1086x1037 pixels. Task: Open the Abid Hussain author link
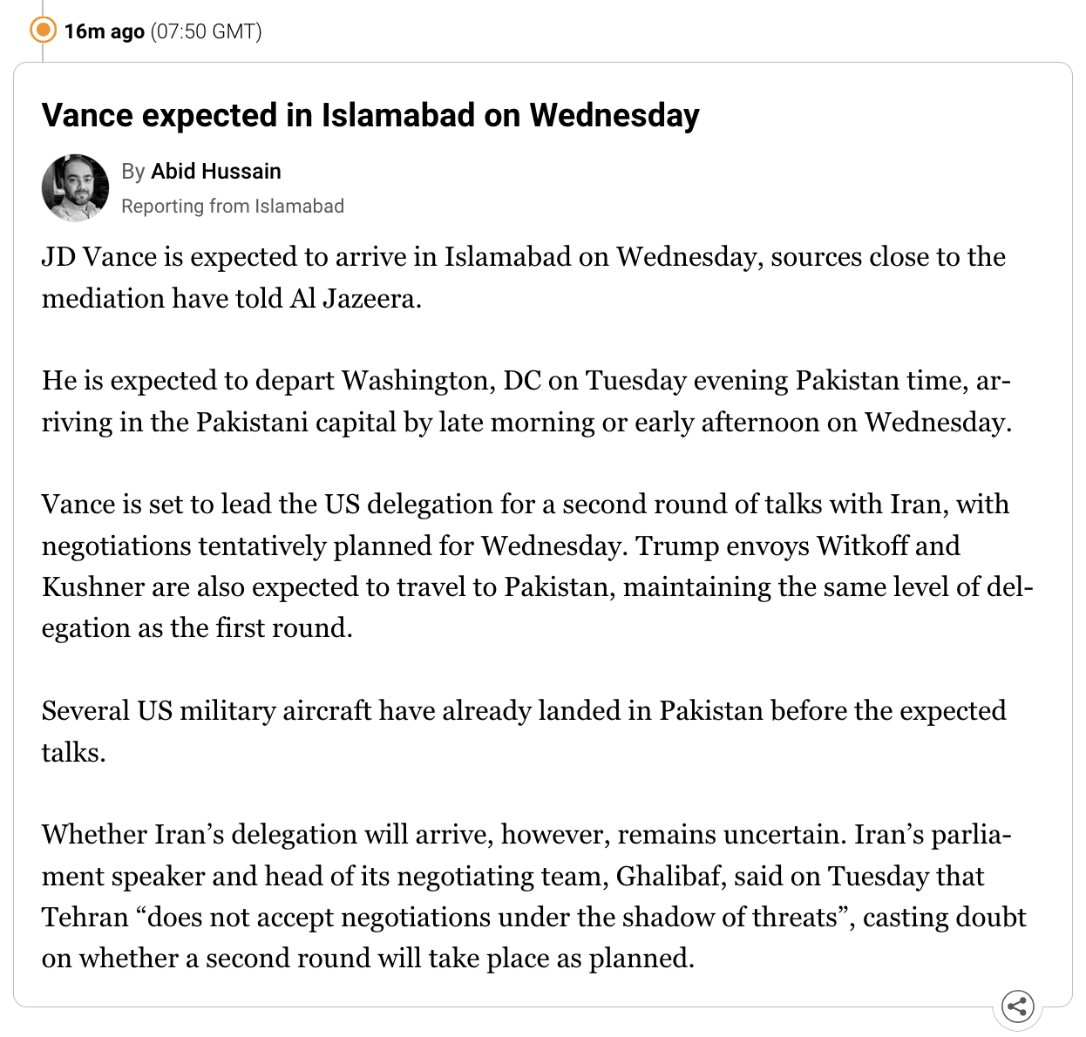[x=216, y=171]
